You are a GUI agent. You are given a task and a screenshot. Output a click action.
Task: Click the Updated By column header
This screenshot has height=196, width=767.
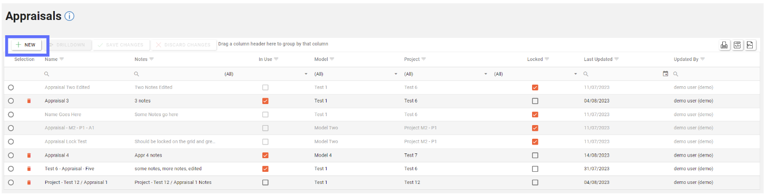click(x=686, y=59)
